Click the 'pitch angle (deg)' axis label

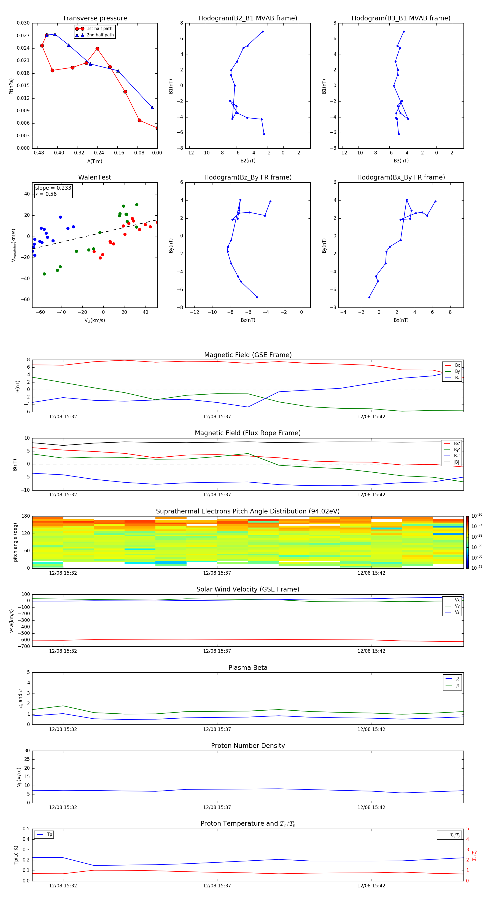pos(15,542)
